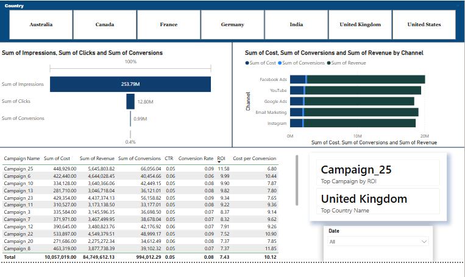This screenshot has width=465, height=277.
Task: Select the Campaign_22 row name
Action: (18, 234)
